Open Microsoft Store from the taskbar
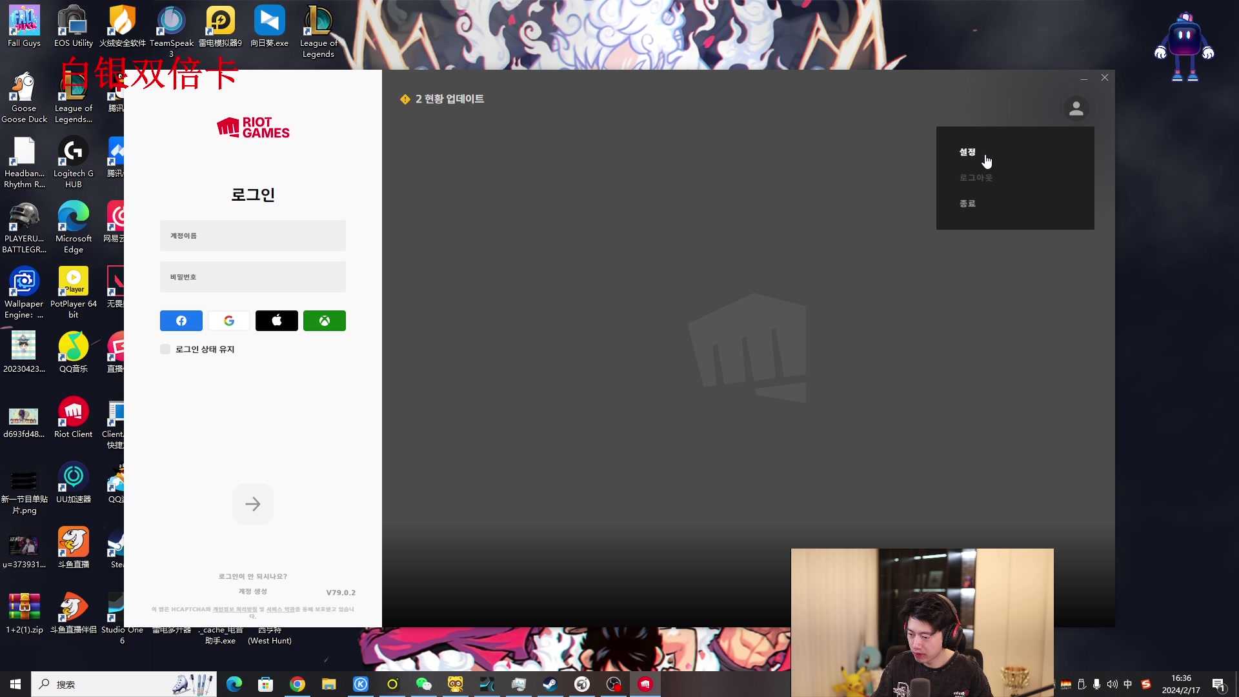The image size is (1239, 697). [x=266, y=684]
